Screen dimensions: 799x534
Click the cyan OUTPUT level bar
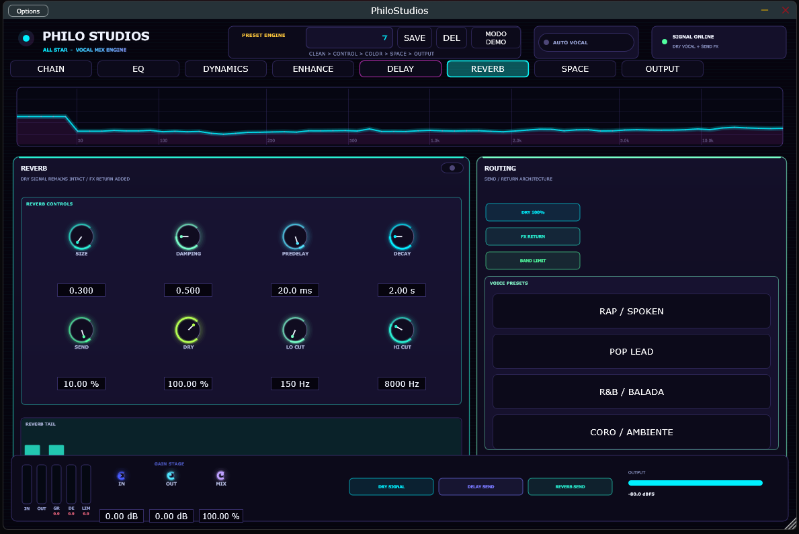(695, 483)
